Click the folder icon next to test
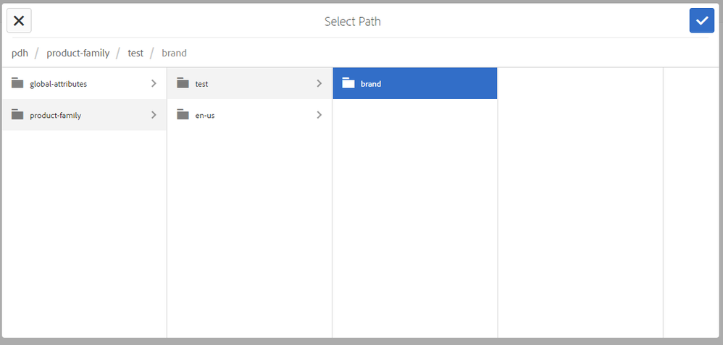The height and width of the screenshot is (345, 723). pos(183,83)
